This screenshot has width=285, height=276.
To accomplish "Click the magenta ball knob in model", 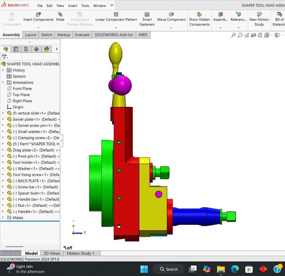I will point(122,85).
